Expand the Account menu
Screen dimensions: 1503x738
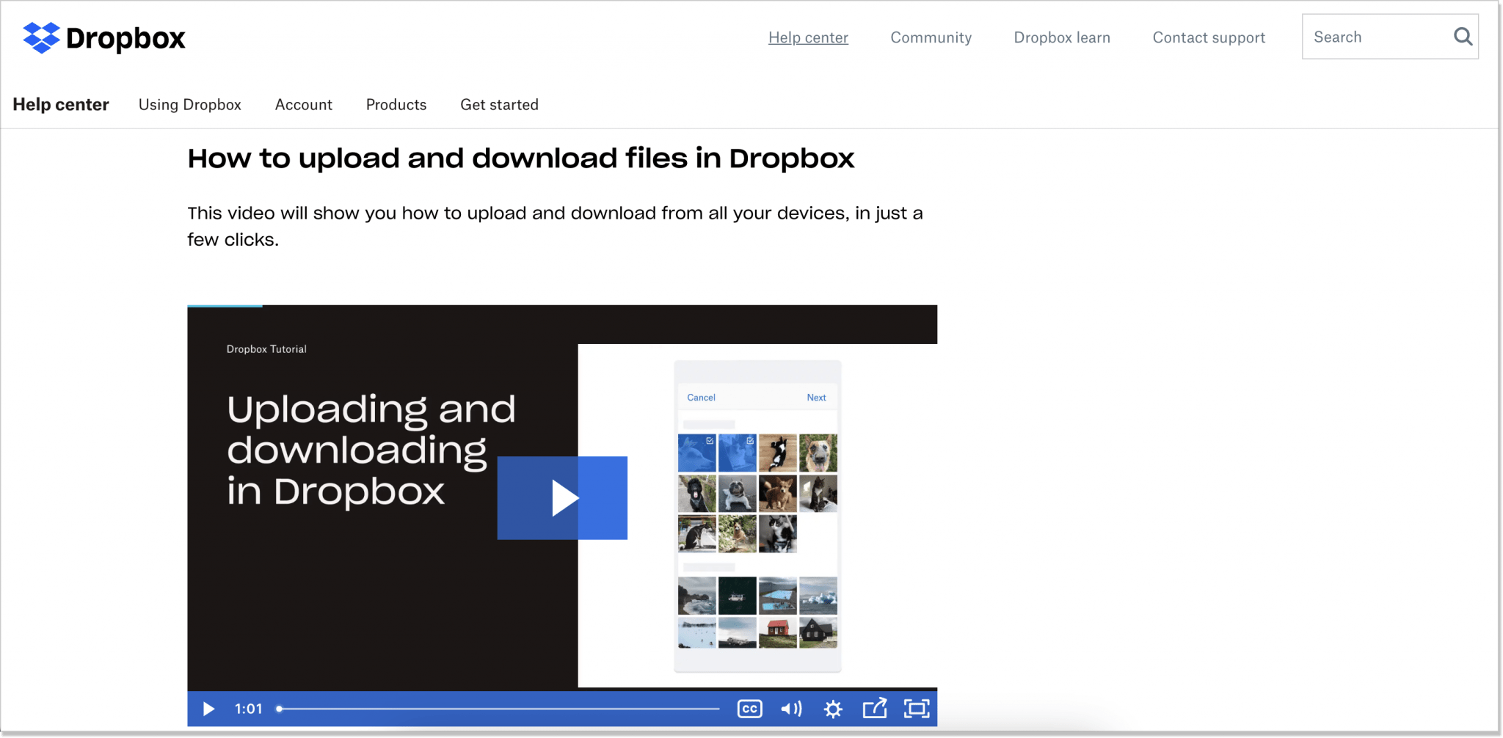coord(303,105)
